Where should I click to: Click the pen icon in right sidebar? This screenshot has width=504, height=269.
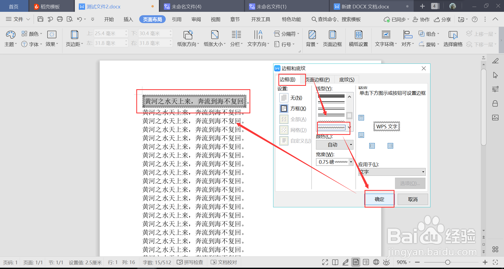pos(495,61)
